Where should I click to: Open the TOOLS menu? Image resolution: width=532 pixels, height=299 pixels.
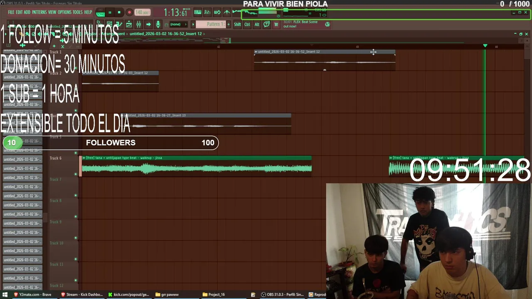(x=78, y=12)
